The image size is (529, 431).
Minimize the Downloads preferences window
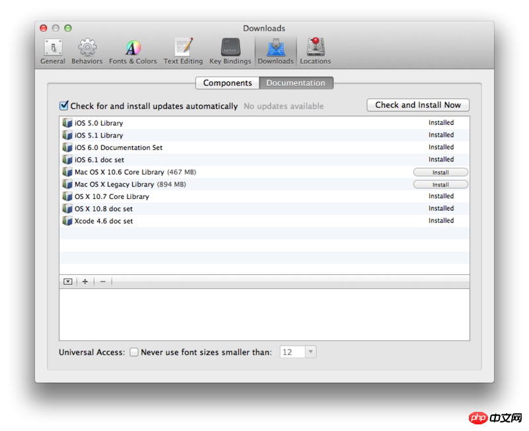tap(56, 28)
